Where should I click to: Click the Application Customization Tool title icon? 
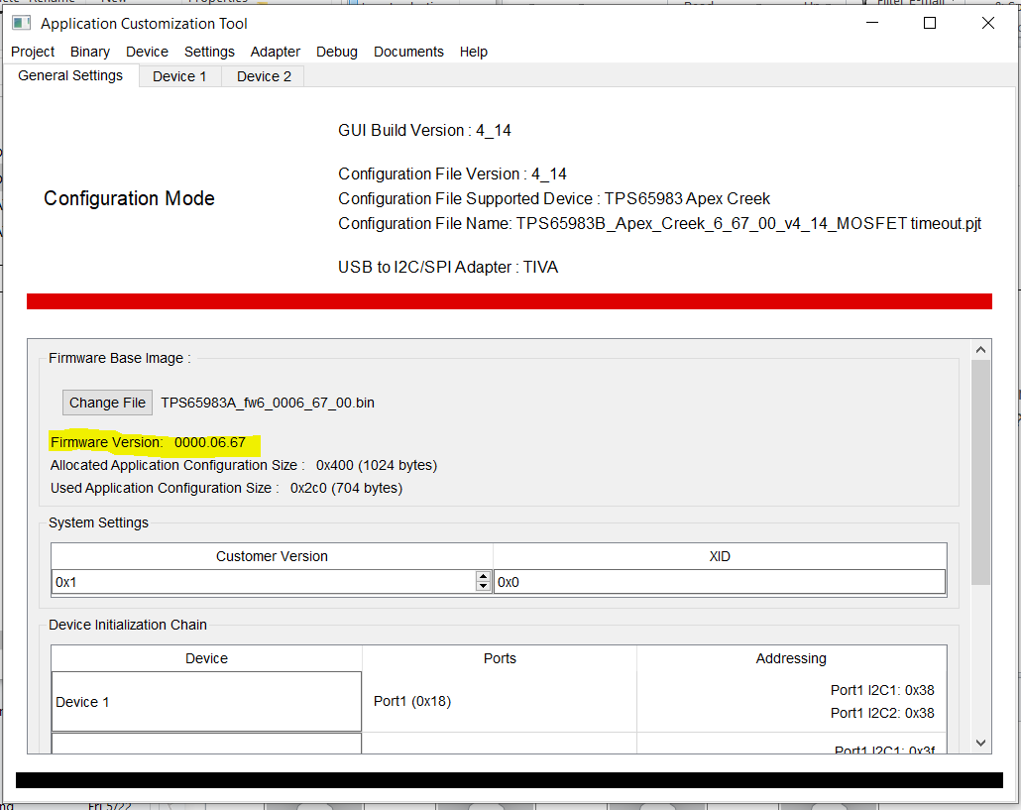(x=22, y=24)
